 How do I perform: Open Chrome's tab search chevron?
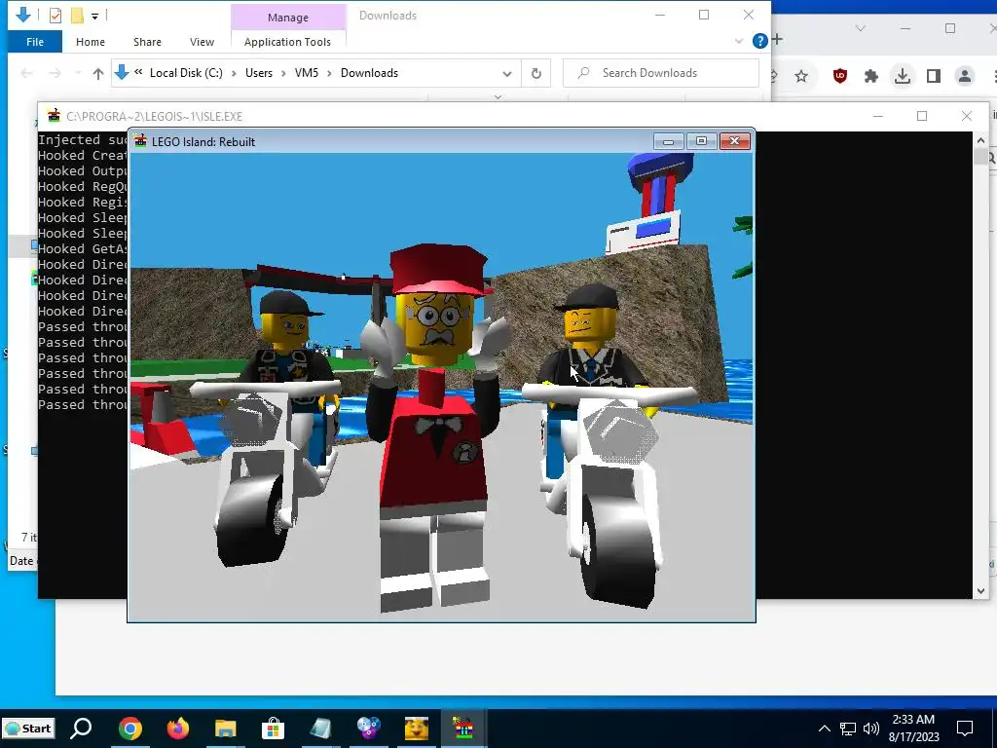[x=861, y=28]
